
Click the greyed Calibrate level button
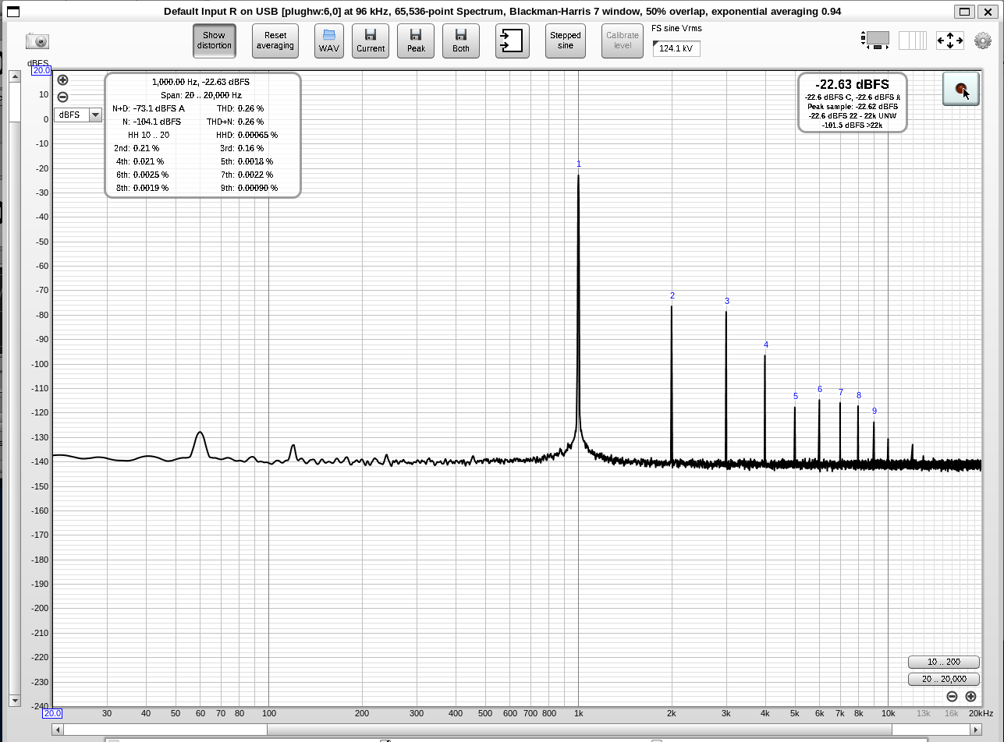623,41
